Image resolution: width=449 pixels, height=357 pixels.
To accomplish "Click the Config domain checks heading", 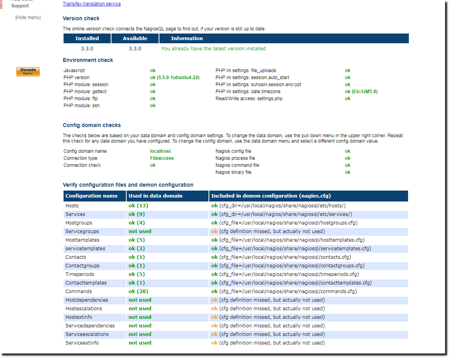I will 92,125.
